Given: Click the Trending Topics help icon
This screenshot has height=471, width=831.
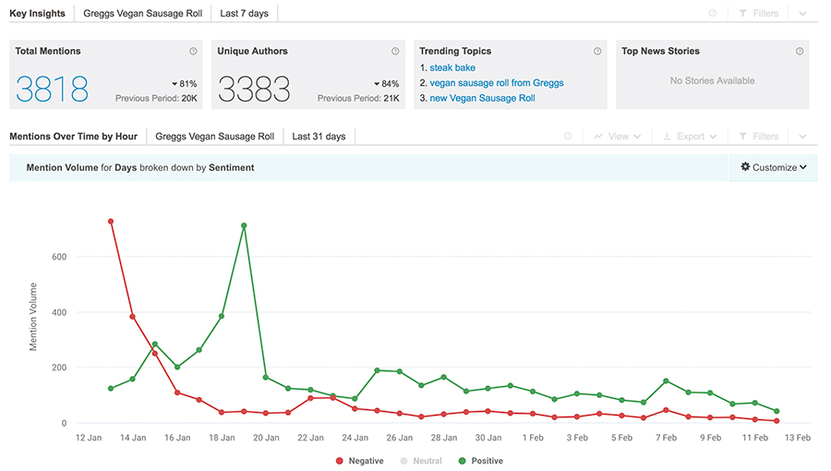Looking at the screenshot, I should (597, 52).
